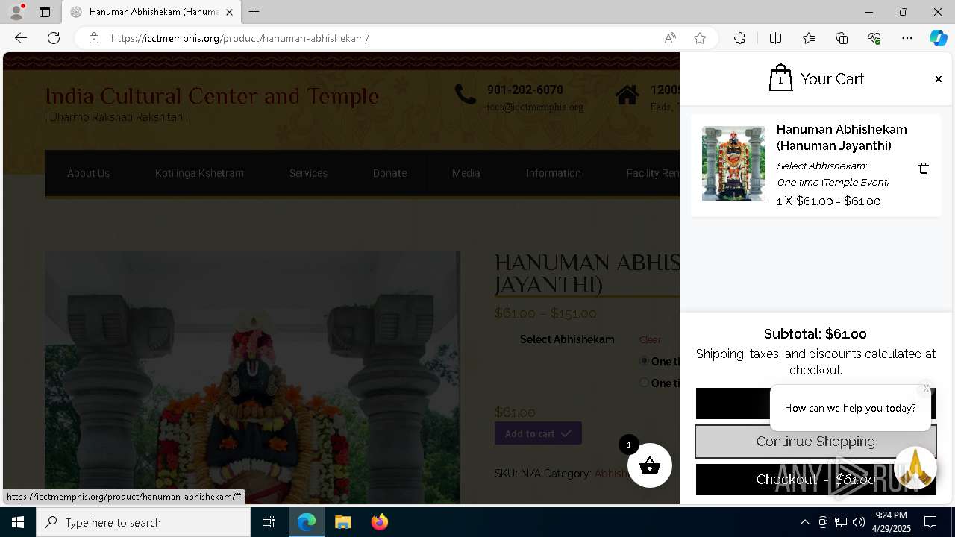Select second One time radio option

(x=644, y=383)
